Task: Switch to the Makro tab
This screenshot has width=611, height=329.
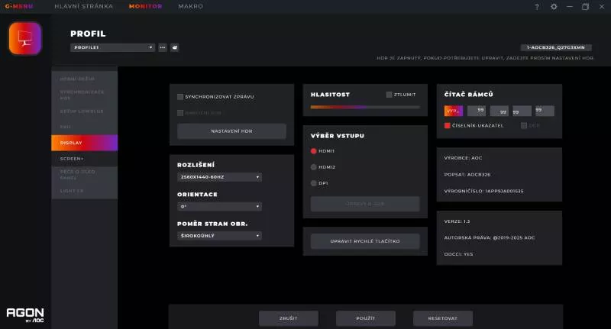Action: point(190,6)
